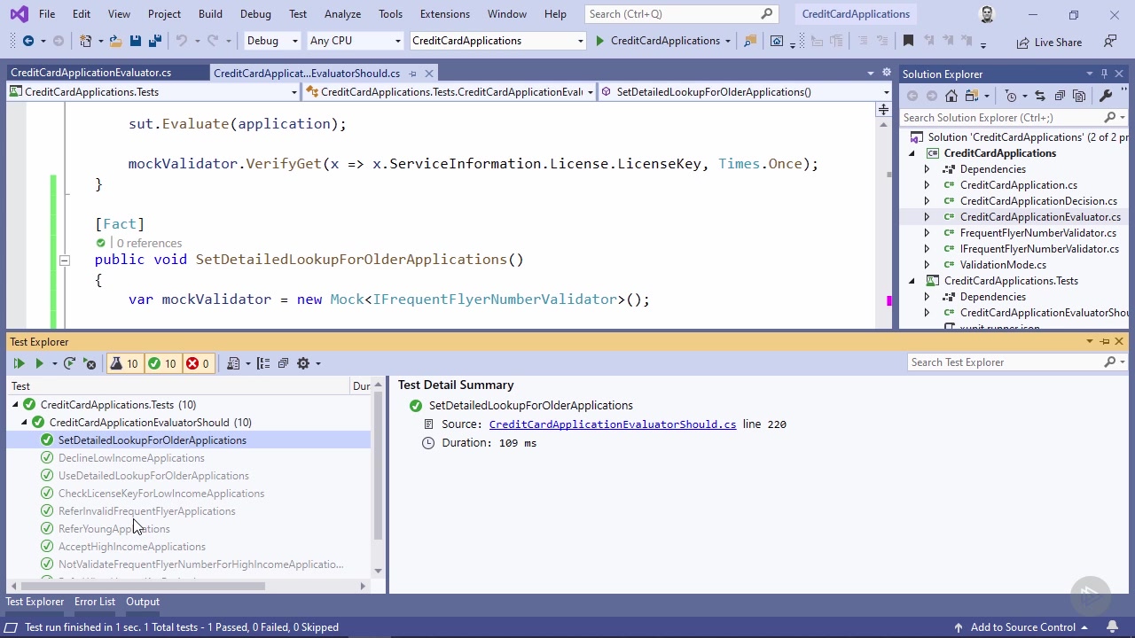Click the Solution Explorer Home icon
The width and height of the screenshot is (1135, 638).
[951, 96]
